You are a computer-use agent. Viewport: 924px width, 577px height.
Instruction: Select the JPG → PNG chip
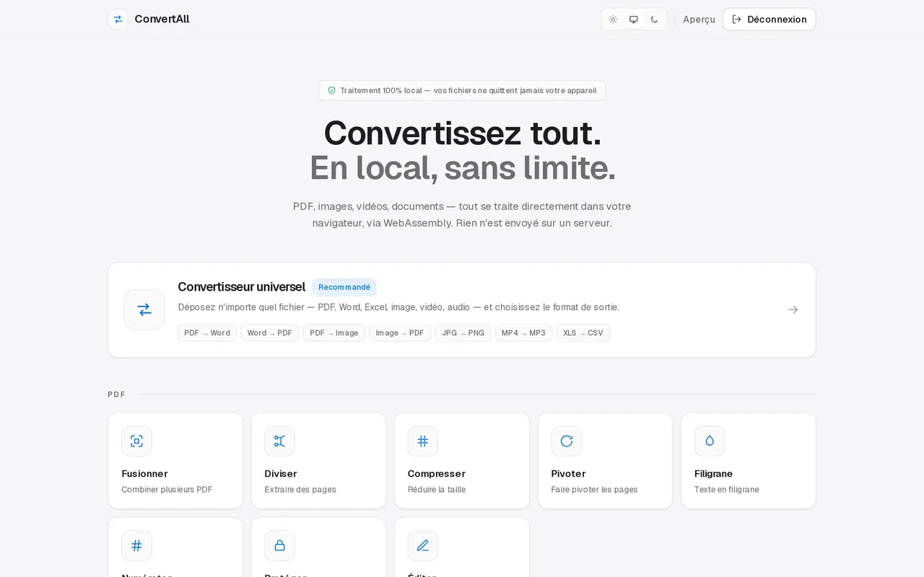(x=463, y=332)
